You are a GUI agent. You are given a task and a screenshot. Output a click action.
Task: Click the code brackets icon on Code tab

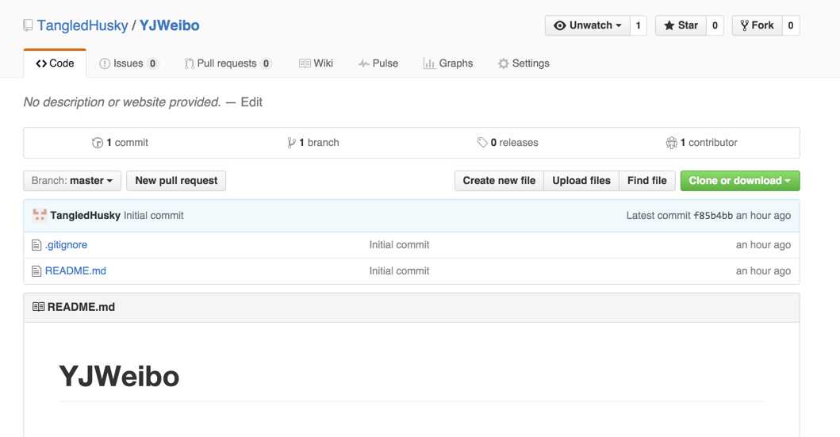click(x=41, y=63)
